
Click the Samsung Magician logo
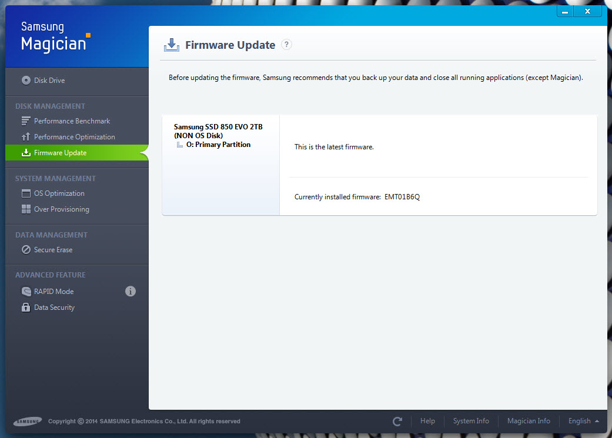coord(56,37)
